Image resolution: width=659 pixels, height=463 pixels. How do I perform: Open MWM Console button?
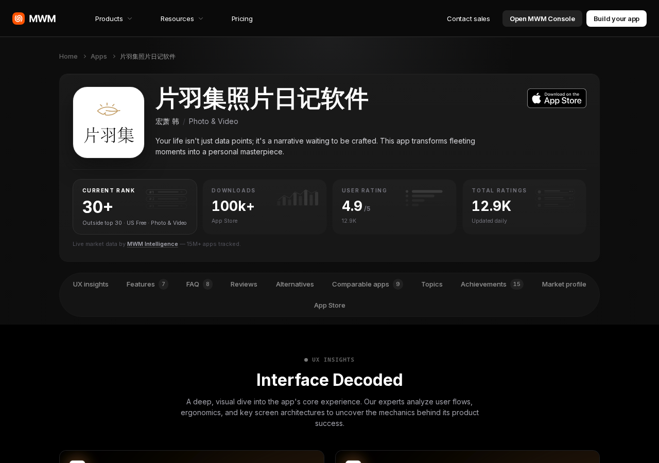[542, 19]
